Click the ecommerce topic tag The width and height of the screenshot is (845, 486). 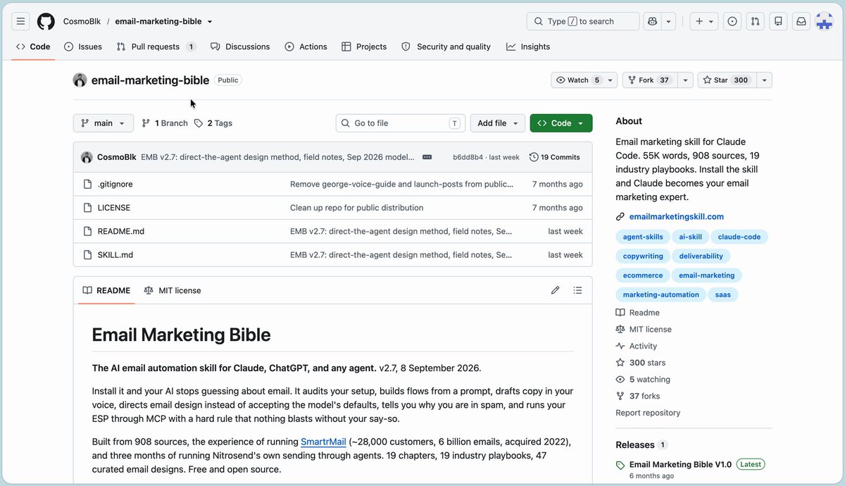pyautogui.click(x=643, y=275)
